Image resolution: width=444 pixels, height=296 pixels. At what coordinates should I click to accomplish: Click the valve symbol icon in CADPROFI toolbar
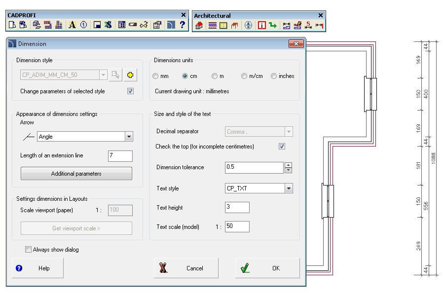144,25
